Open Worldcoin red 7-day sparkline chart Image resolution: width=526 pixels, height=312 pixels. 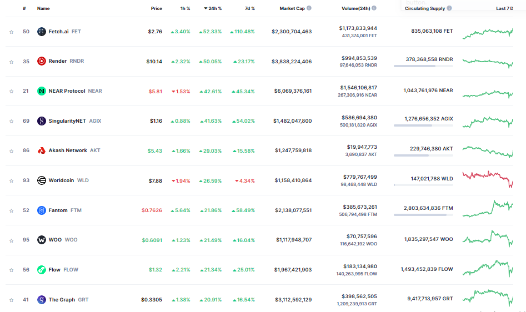(488, 179)
